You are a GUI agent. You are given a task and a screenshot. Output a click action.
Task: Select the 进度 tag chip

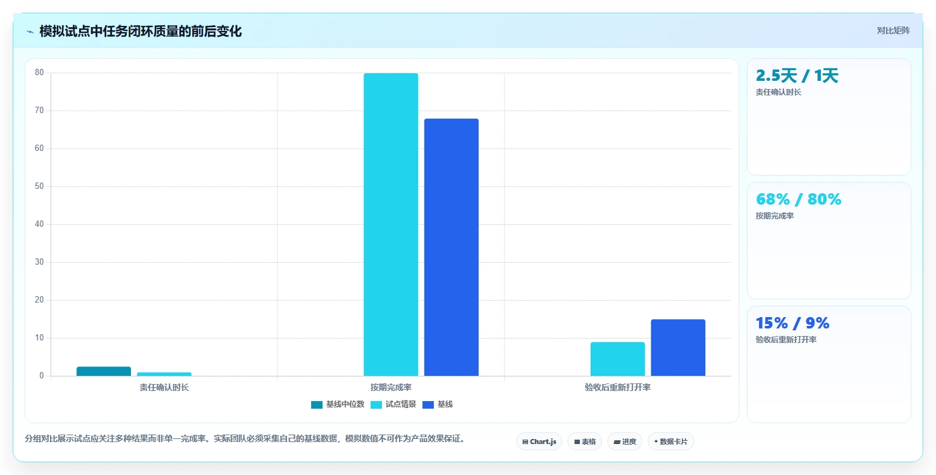pyautogui.click(x=625, y=442)
